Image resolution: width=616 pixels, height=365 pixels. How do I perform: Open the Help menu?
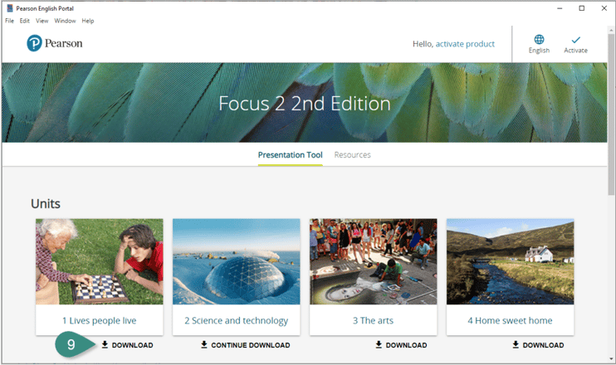tap(88, 21)
